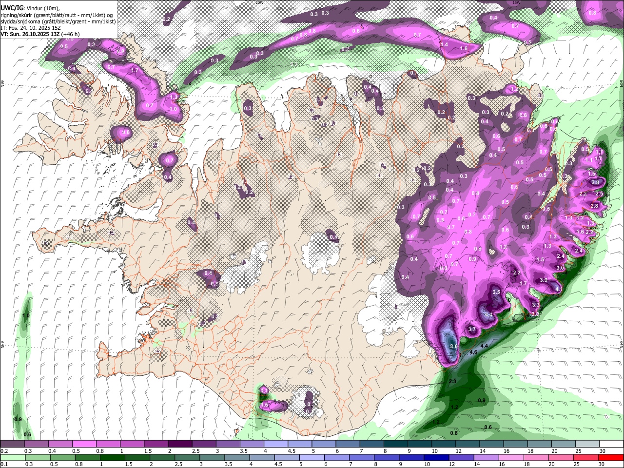The image size is (624, 468).
Task: Click the white 30 swatch in snow legend
Action: [612, 444]
